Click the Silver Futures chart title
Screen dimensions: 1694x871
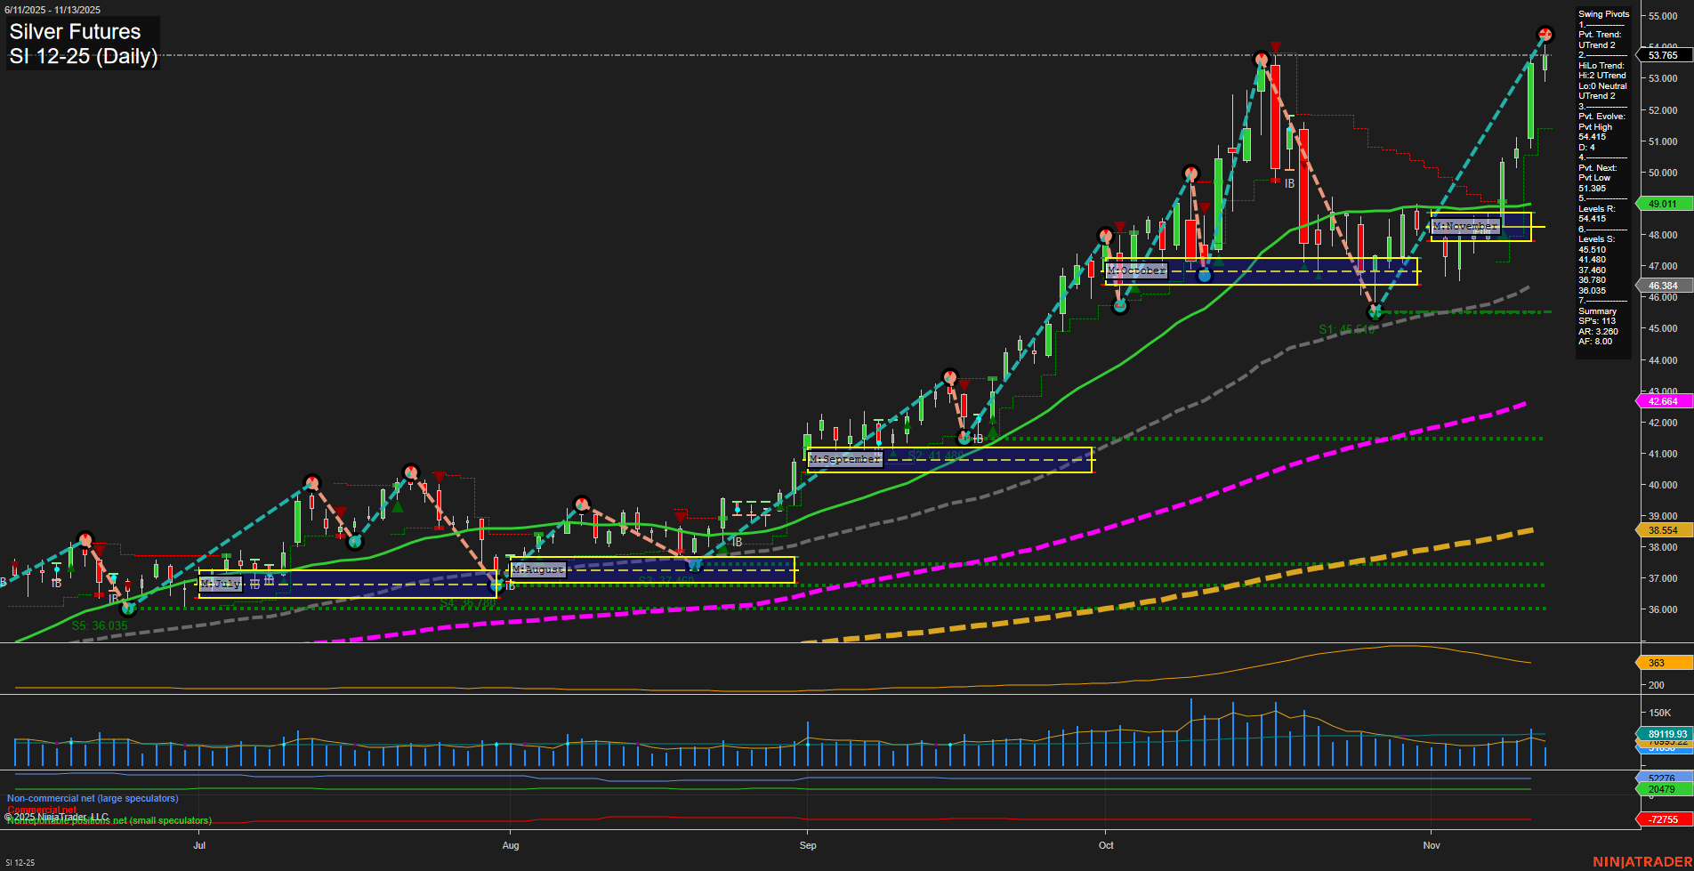[74, 31]
